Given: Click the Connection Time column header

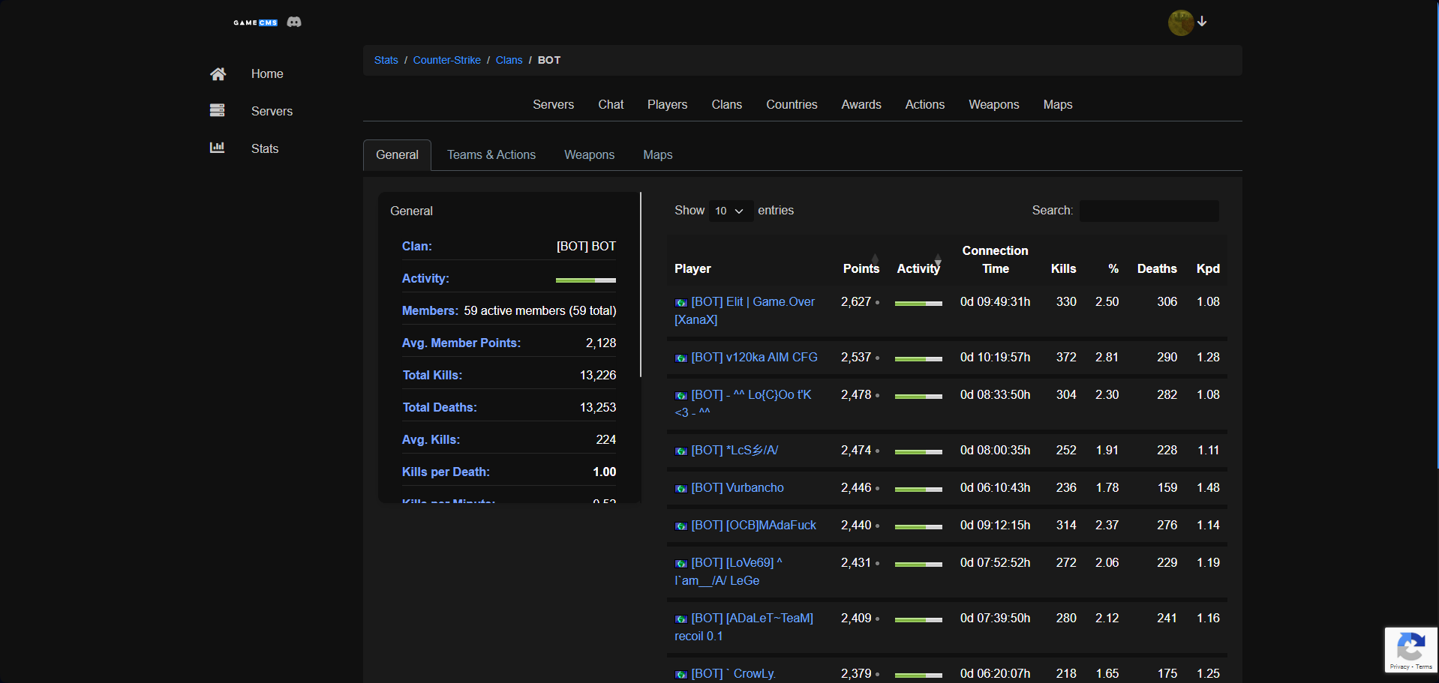Looking at the screenshot, I should pyautogui.click(x=995, y=259).
